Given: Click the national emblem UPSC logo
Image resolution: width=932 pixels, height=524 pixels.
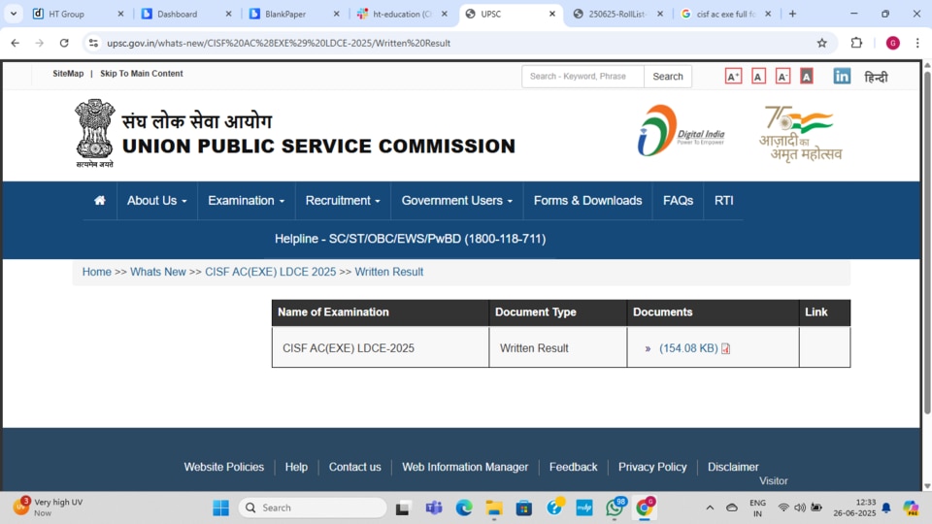Looking at the screenshot, I should tap(94, 133).
